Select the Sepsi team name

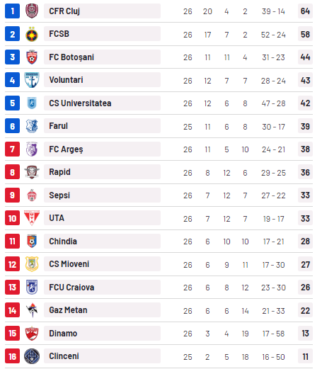[x=59, y=195]
